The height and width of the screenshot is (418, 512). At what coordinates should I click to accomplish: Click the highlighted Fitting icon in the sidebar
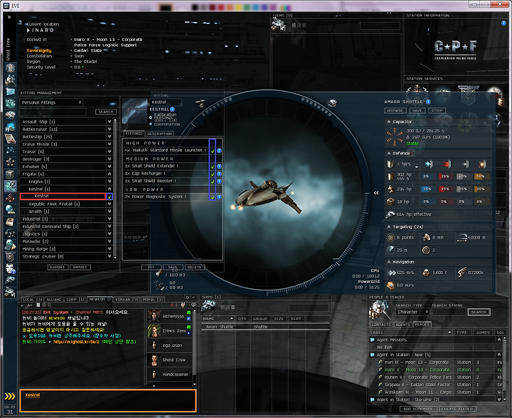pyautogui.click(x=10, y=186)
